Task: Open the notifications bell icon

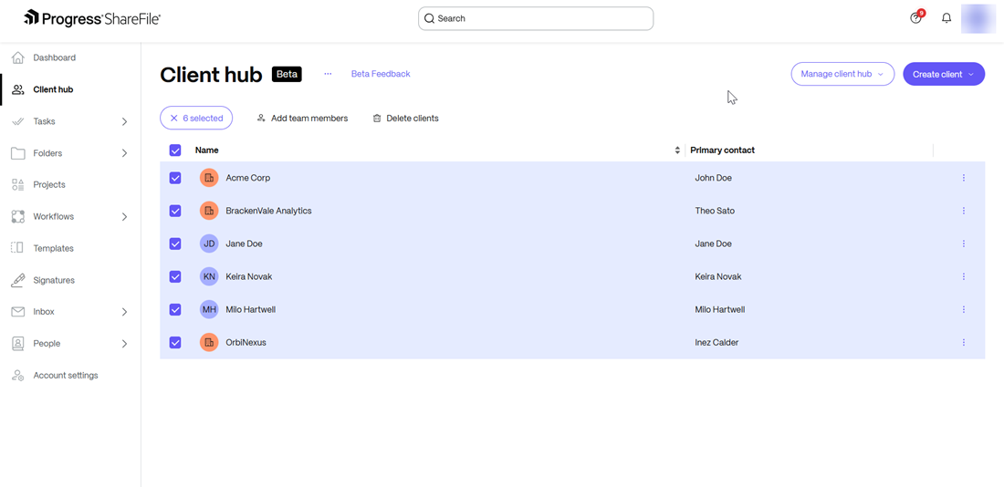Action: (x=946, y=18)
